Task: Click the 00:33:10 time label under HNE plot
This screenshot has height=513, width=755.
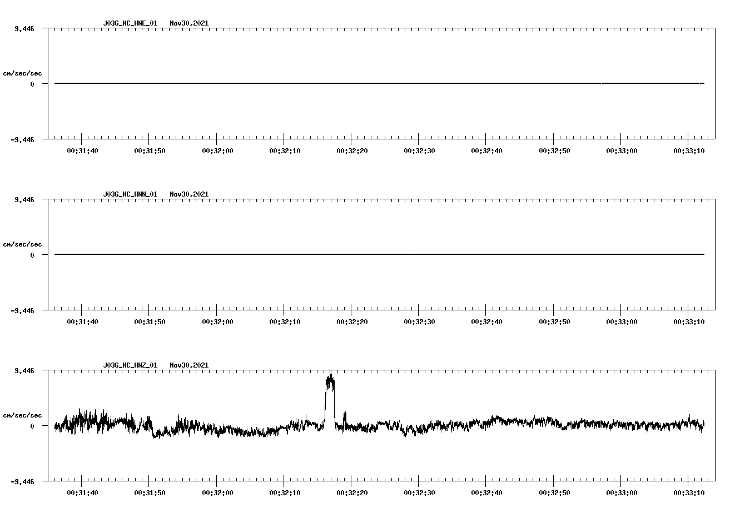Action: (689, 150)
